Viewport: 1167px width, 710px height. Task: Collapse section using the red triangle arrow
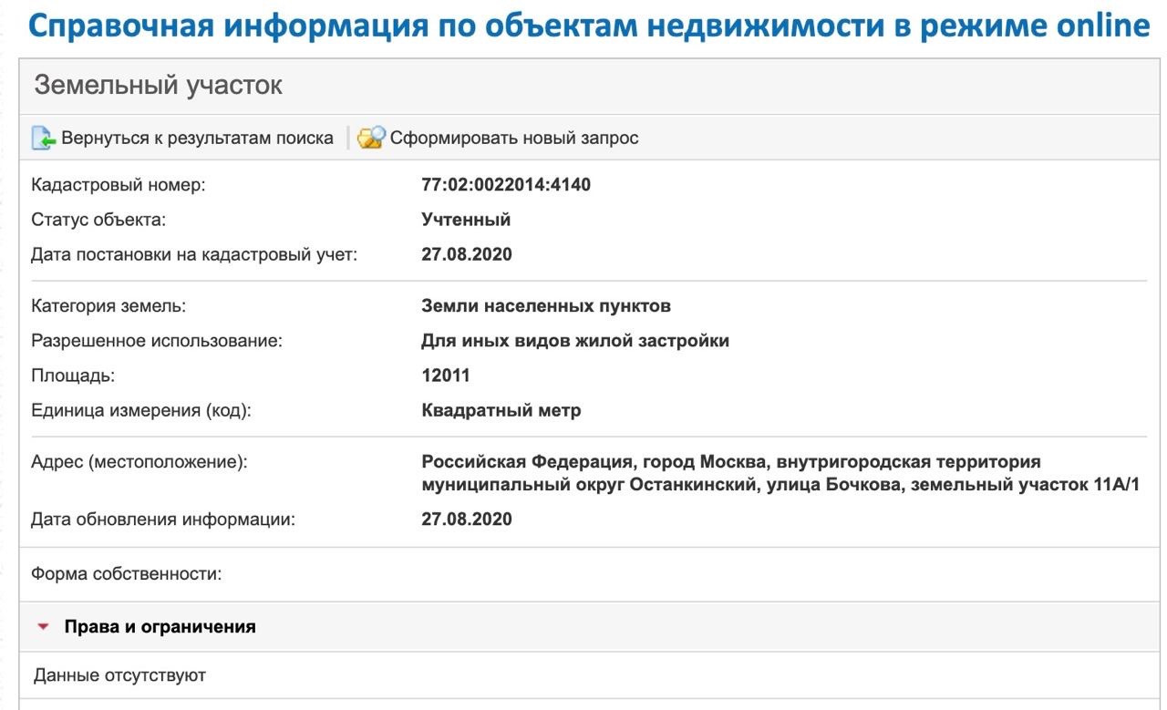point(43,627)
